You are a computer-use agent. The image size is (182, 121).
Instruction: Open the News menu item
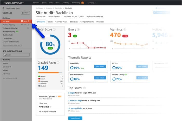57,3
